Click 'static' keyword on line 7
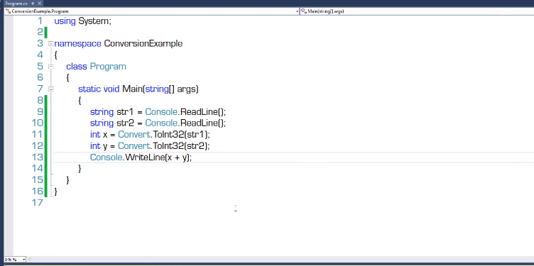This screenshot has height=266, width=534. pyautogui.click(x=89, y=89)
